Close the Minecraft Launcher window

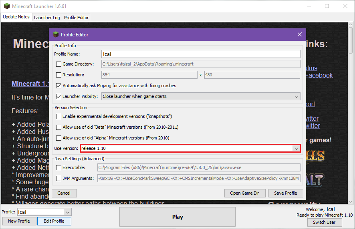click(x=345, y=6)
